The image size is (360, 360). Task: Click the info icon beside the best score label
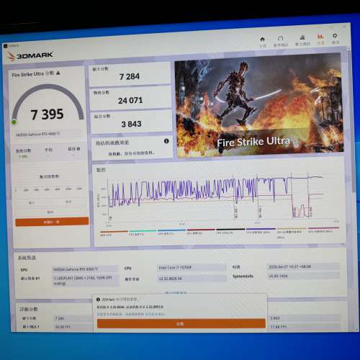[78, 148]
